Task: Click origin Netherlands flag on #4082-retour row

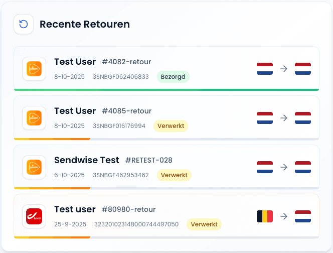Action: tap(265, 69)
